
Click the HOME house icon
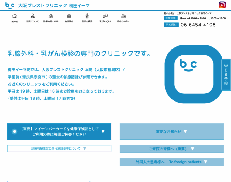15,16
